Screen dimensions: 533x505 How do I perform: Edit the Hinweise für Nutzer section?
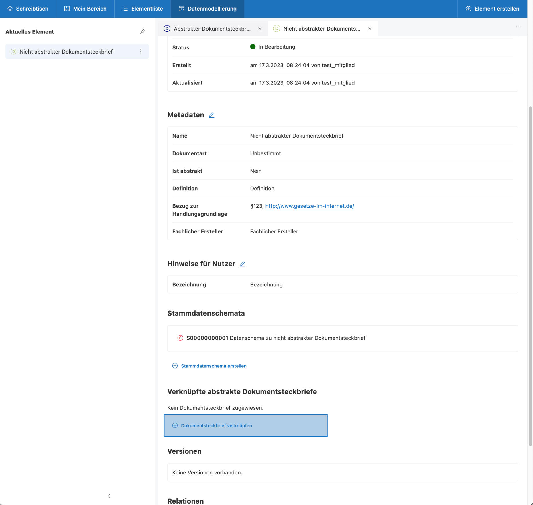coord(242,264)
